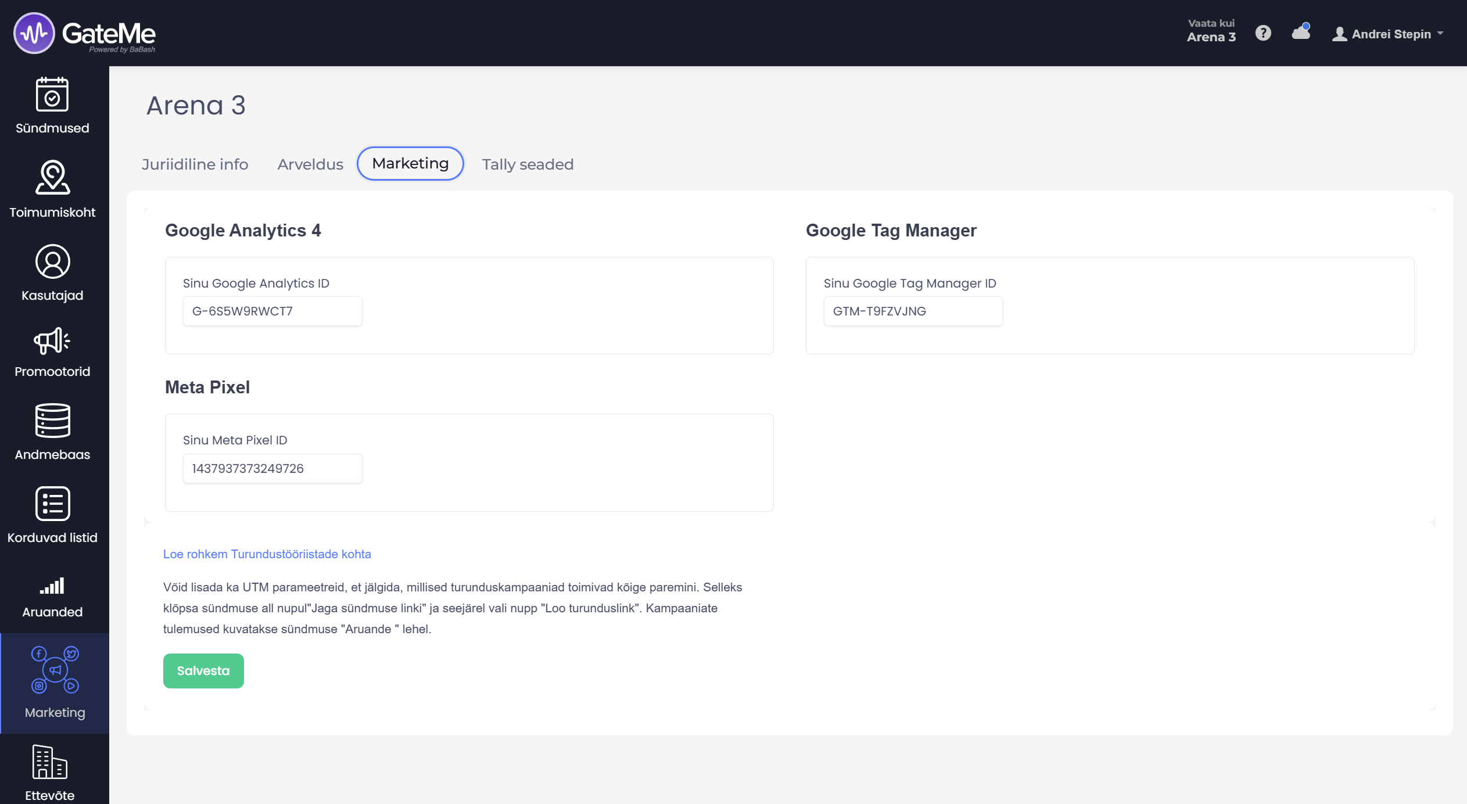Switch to Tally seaded tab
The image size is (1467, 804).
coord(528,164)
